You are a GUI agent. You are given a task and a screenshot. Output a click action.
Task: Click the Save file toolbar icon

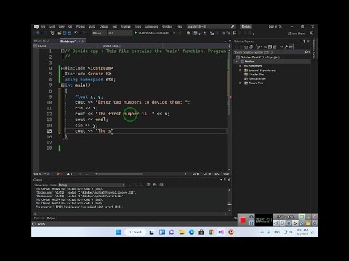tap(65, 33)
